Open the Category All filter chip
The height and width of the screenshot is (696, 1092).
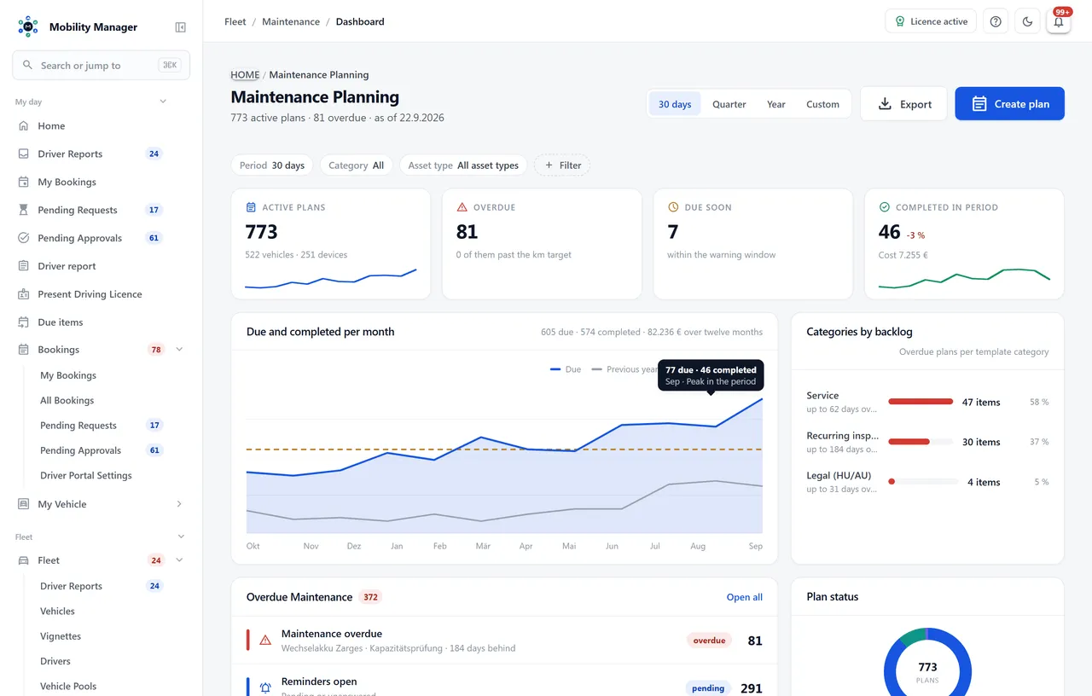(x=357, y=165)
